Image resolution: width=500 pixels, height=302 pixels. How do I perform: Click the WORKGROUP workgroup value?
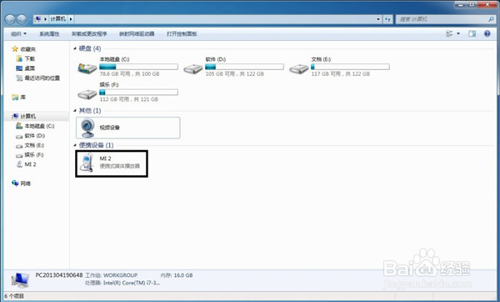120,274
